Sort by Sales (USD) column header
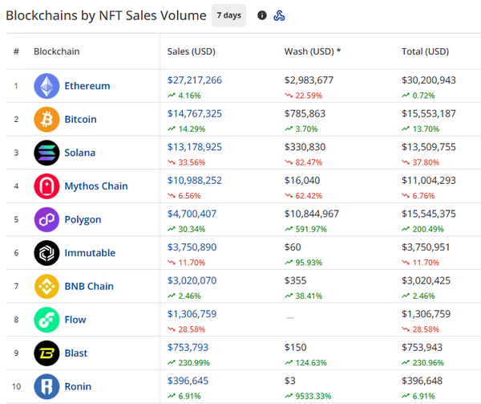Image resolution: width=481 pixels, height=404 pixels. pos(191,52)
